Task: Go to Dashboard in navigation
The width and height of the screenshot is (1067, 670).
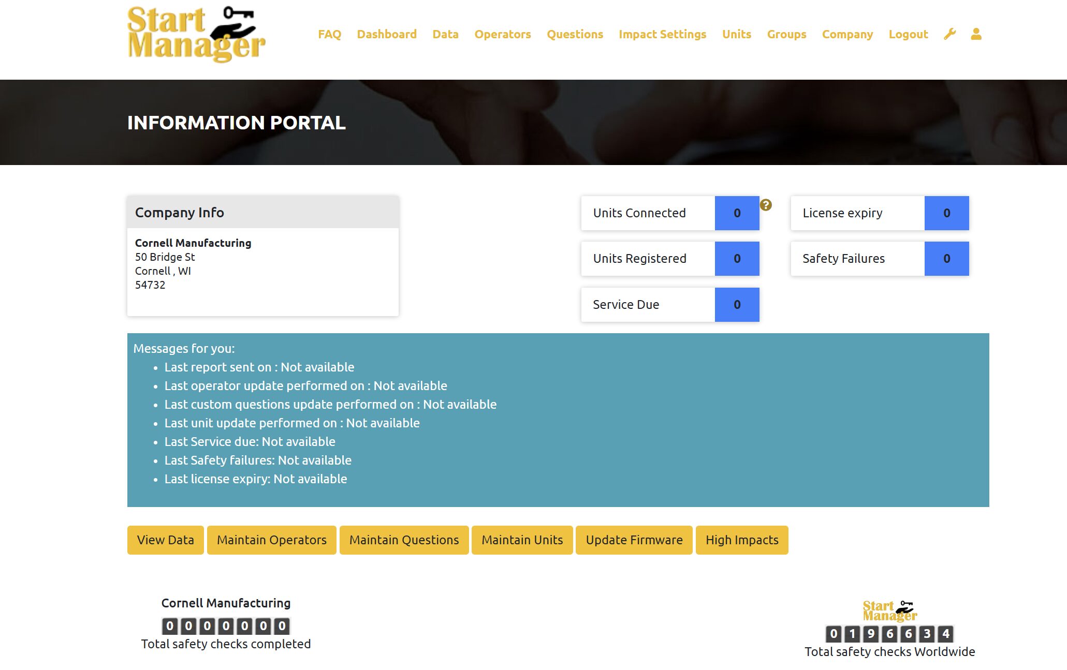Action: click(387, 34)
